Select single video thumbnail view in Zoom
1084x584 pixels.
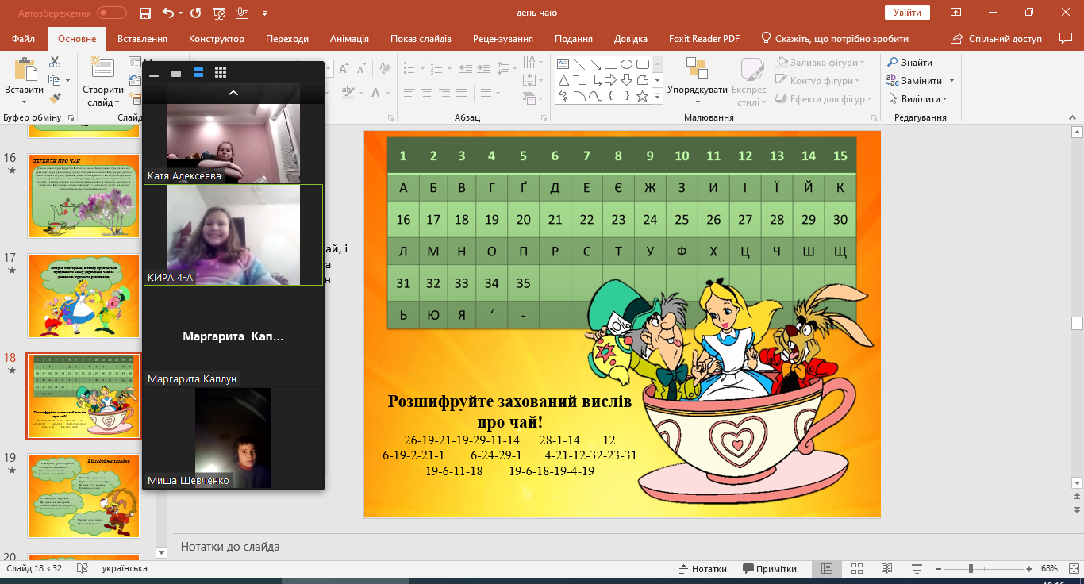pyautogui.click(x=176, y=73)
